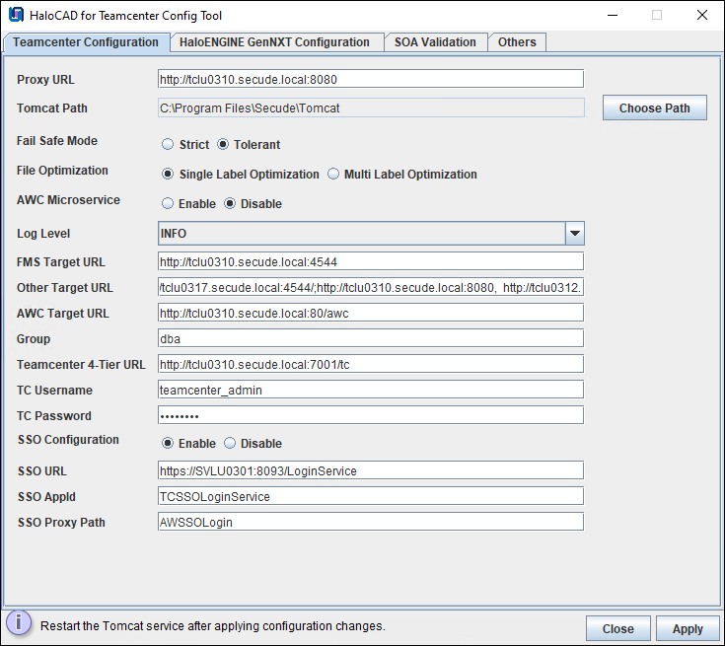Viewport: 725px width, 646px height.
Task: Click the Choose Path button
Action: click(x=654, y=108)
